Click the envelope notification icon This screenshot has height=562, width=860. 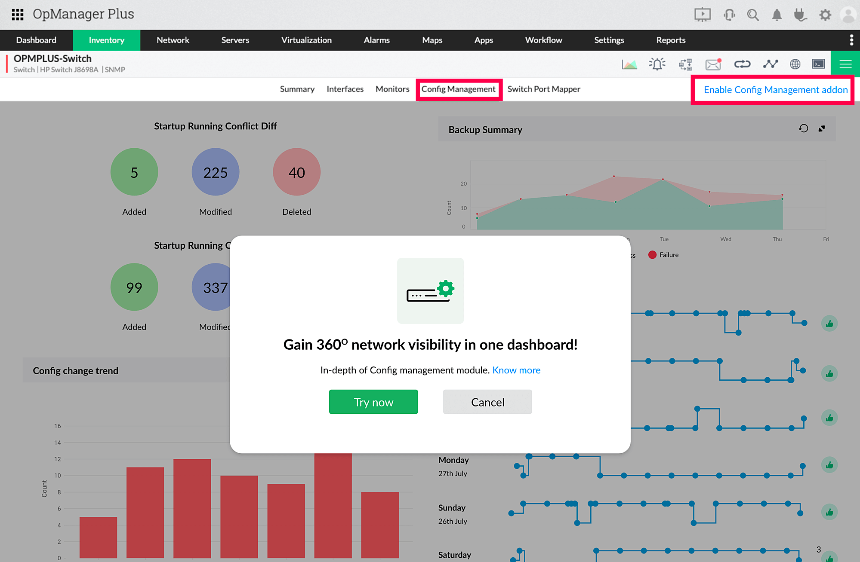coord(713,64)
